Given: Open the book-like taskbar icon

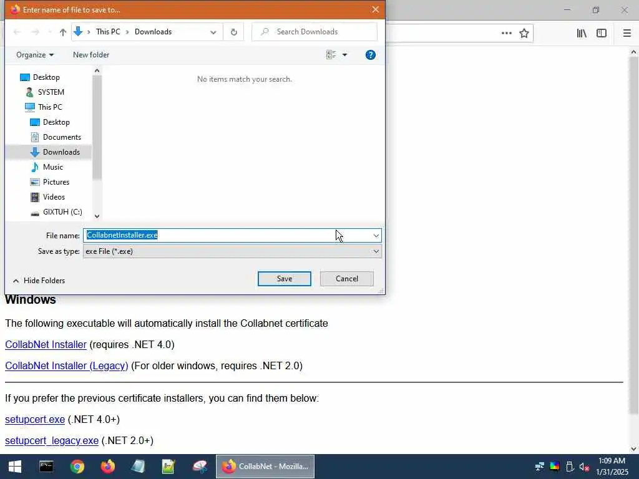Looking at the screenshot, I should point(138,467).
